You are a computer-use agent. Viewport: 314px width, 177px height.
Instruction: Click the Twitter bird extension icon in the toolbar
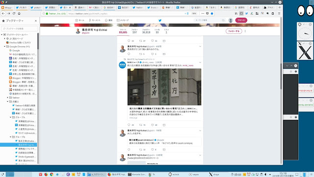click(246, 13)
